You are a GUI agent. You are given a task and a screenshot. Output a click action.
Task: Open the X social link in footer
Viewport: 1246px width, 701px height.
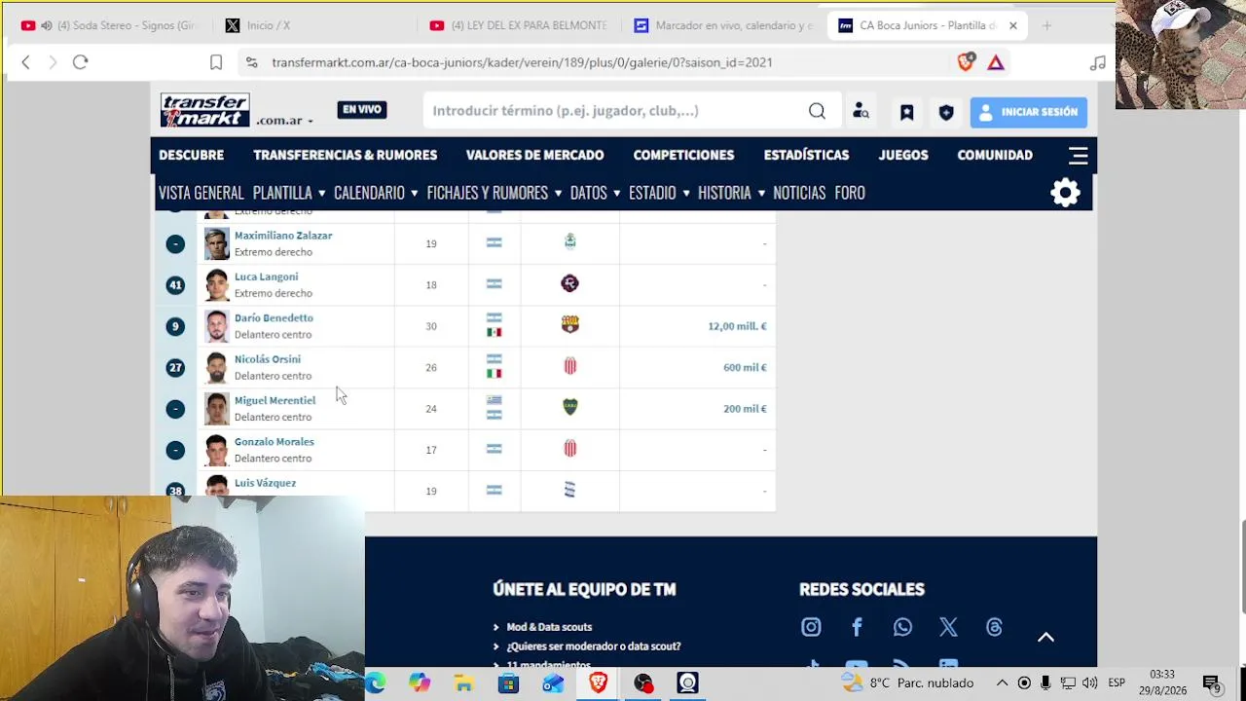(x=948, y=627)
